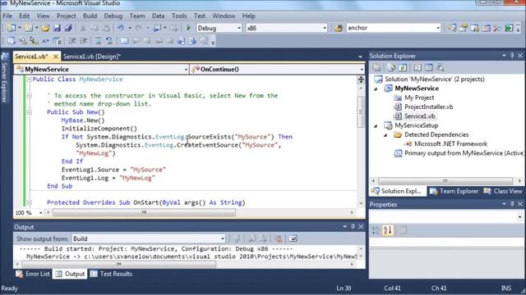Open the 100 % zoom level dropdown
526x295 pixels.
coord(40,213)
